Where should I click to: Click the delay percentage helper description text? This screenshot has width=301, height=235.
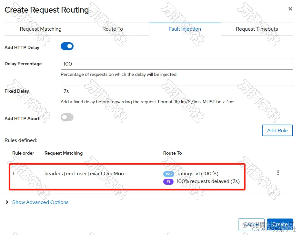tap(119, 74)
